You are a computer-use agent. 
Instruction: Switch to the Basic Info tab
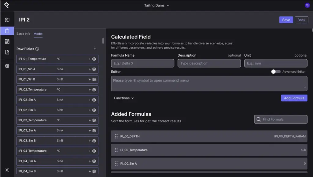point(23,34)
